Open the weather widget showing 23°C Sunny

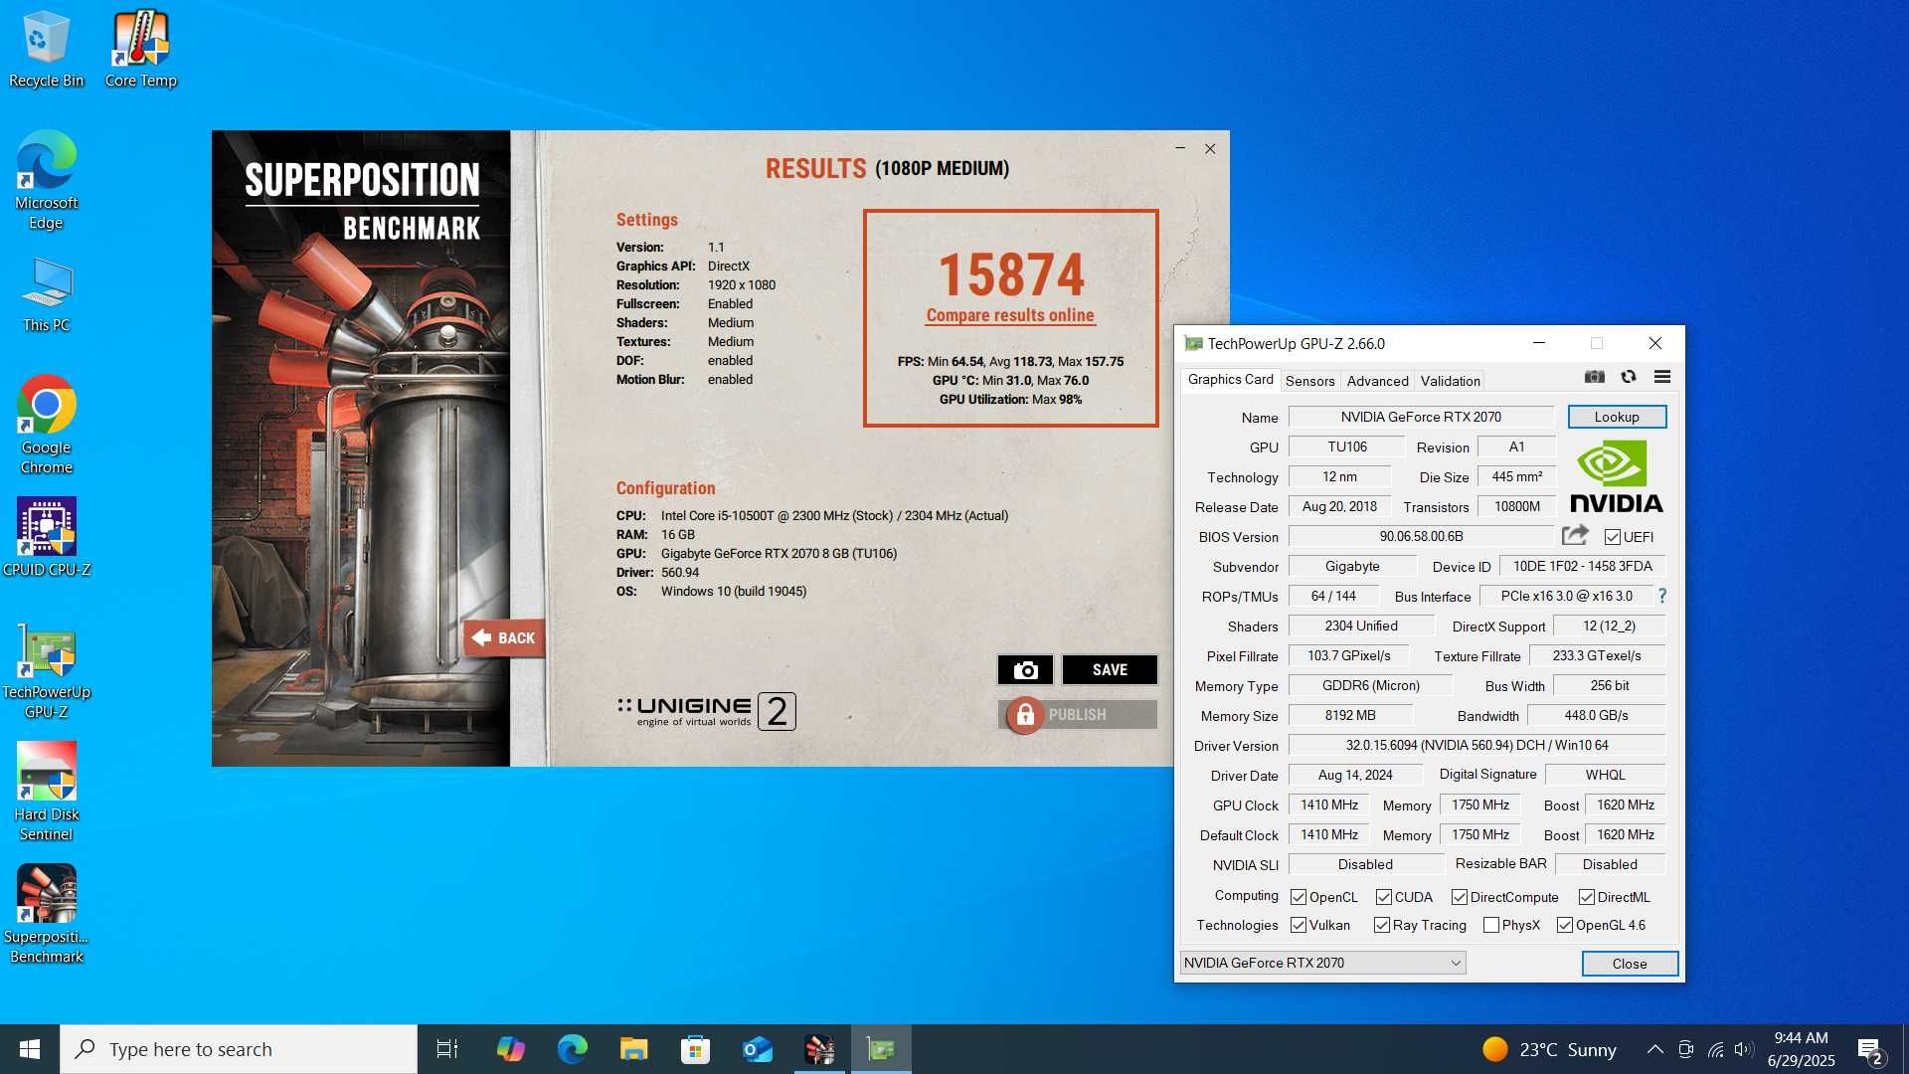pos(1549,1049)
